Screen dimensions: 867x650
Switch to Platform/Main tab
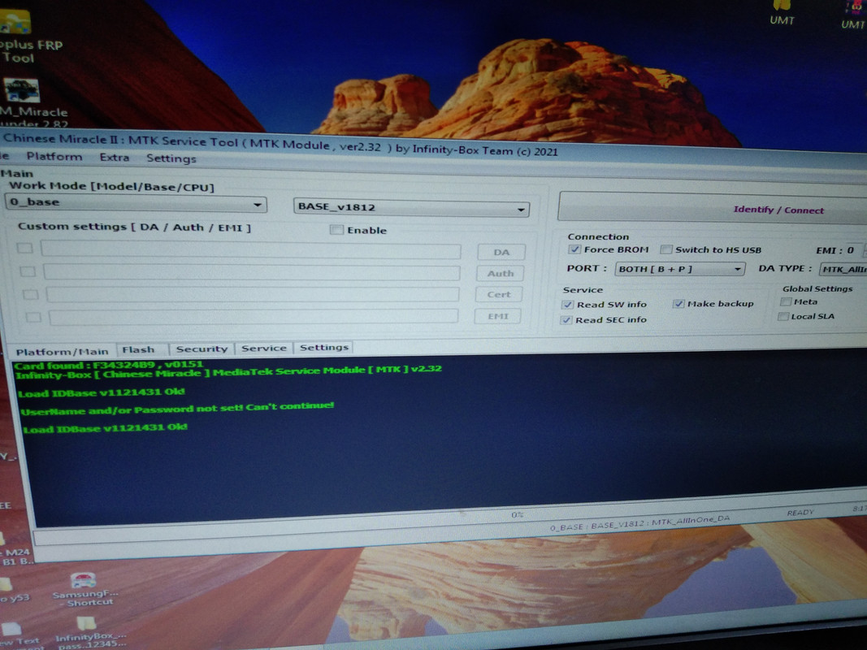click(x=62, y=352)
